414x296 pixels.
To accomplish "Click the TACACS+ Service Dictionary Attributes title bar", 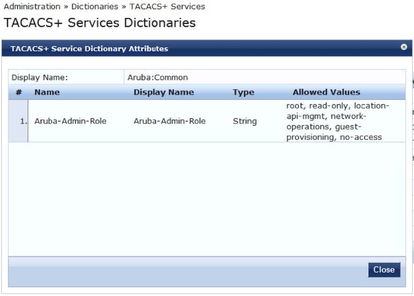I will click(x=89, y=48).
